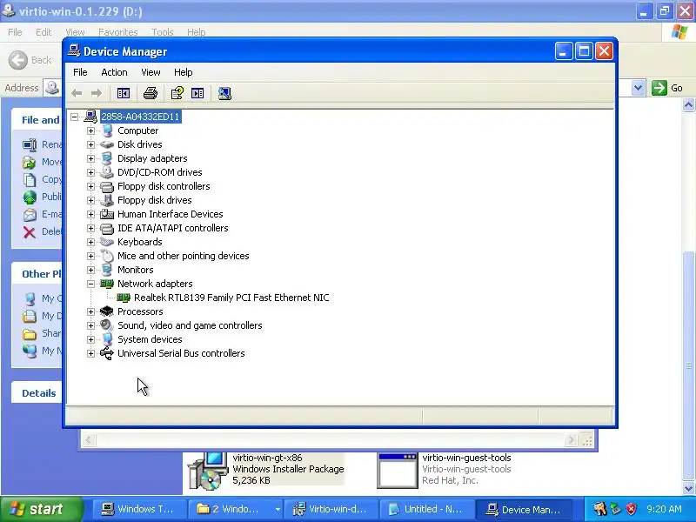Click the Mice and other pointing devices icon
This screenshot has height=522, width=696.
tap(107, 256)
